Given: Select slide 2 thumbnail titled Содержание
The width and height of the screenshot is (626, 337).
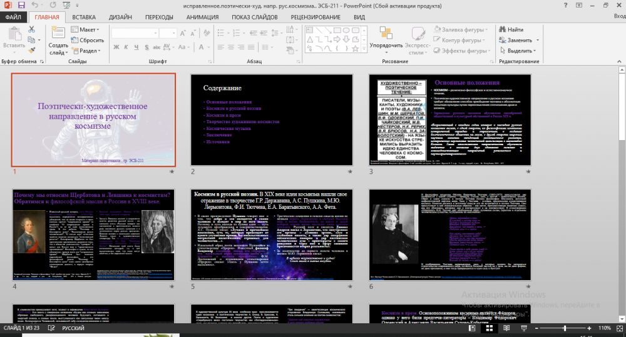Looking at the screenshot, I should pos(272,119).
